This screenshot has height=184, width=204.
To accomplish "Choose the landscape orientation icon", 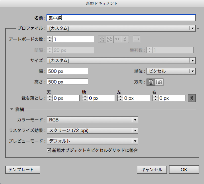I will pos(159,82).
